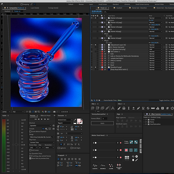The height and width of the screenshot is (174, 174).
Task: Enable the Hindi Digits checkbox
Action: coord(71,148)
